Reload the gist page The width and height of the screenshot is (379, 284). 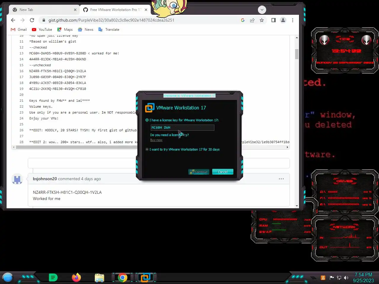[32, 20]
